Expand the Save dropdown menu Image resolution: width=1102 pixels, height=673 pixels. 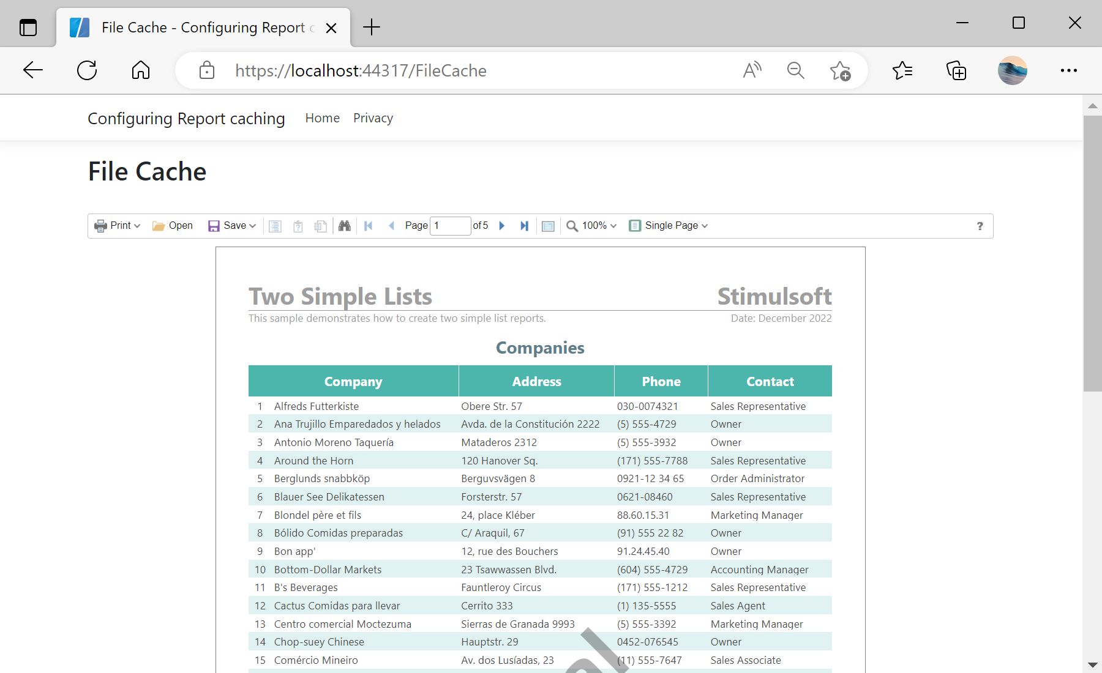click(232, 226)
